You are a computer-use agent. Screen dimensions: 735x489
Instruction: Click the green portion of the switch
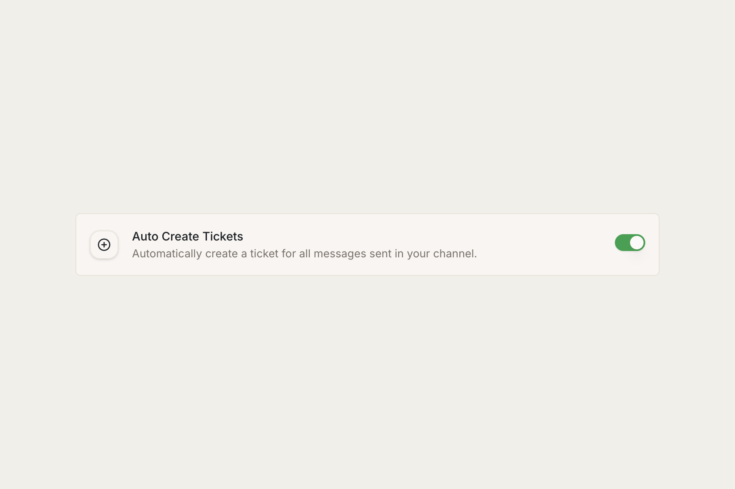(x=622, y=243)
